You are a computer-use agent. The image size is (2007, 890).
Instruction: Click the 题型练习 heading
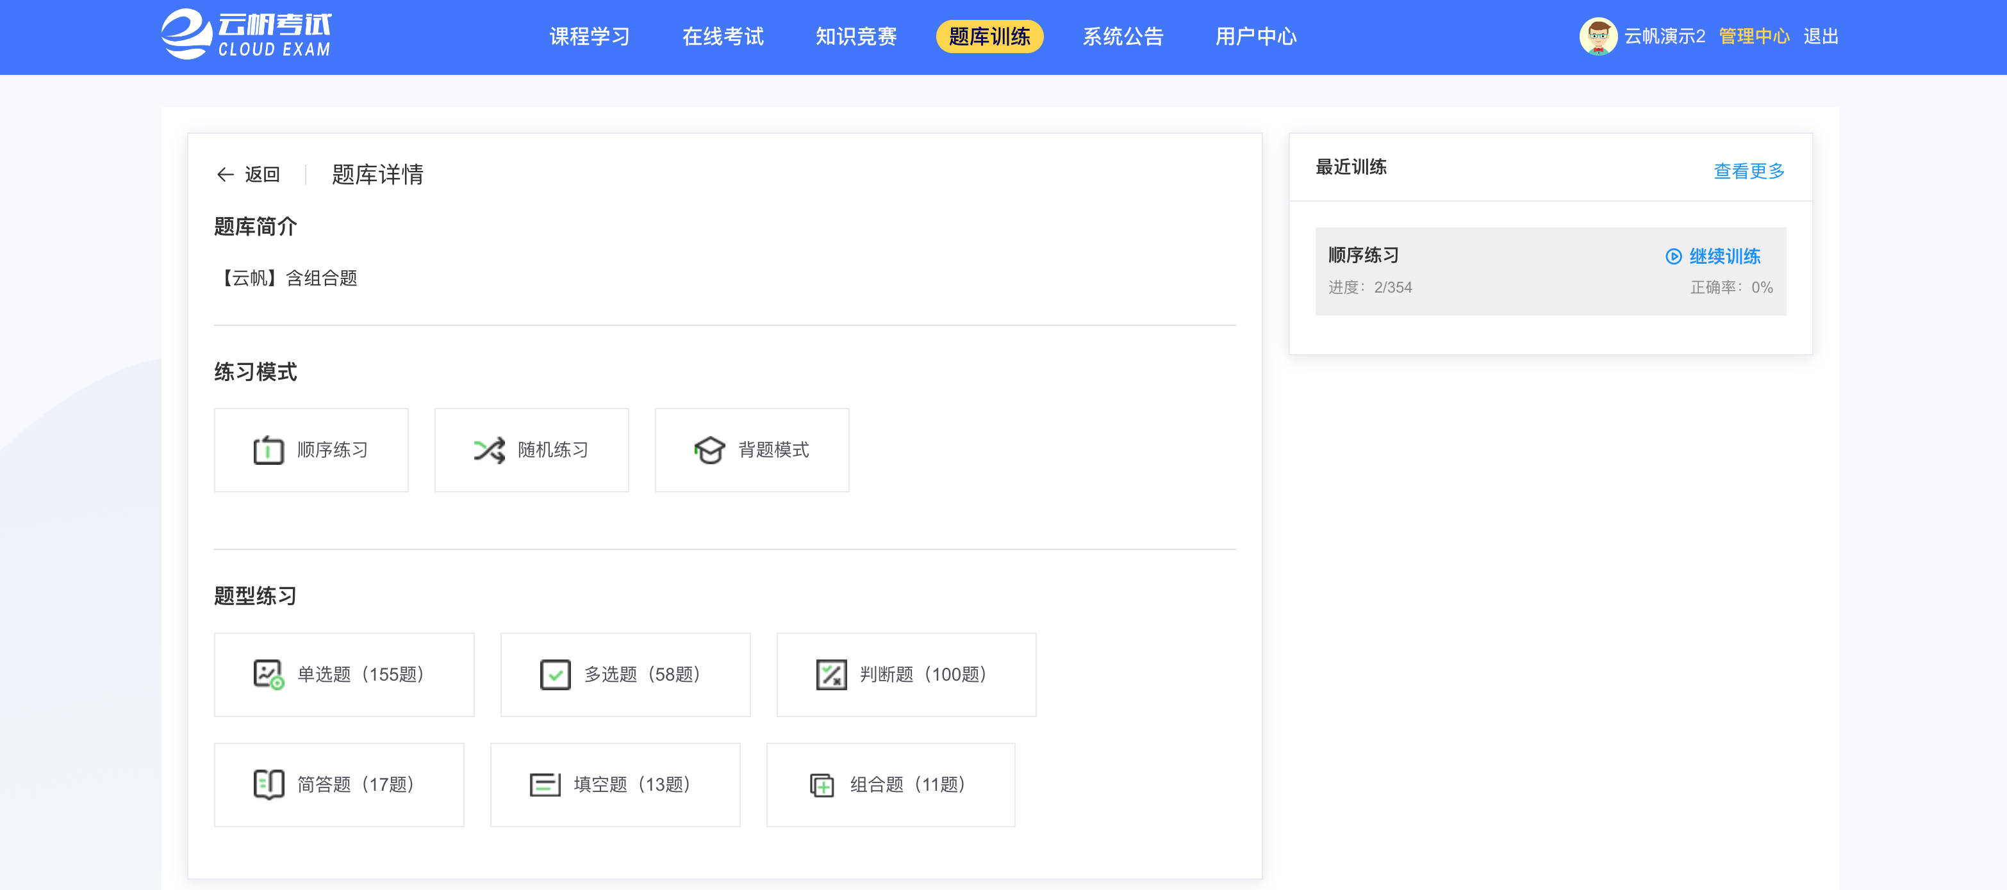tap(256, 597)
